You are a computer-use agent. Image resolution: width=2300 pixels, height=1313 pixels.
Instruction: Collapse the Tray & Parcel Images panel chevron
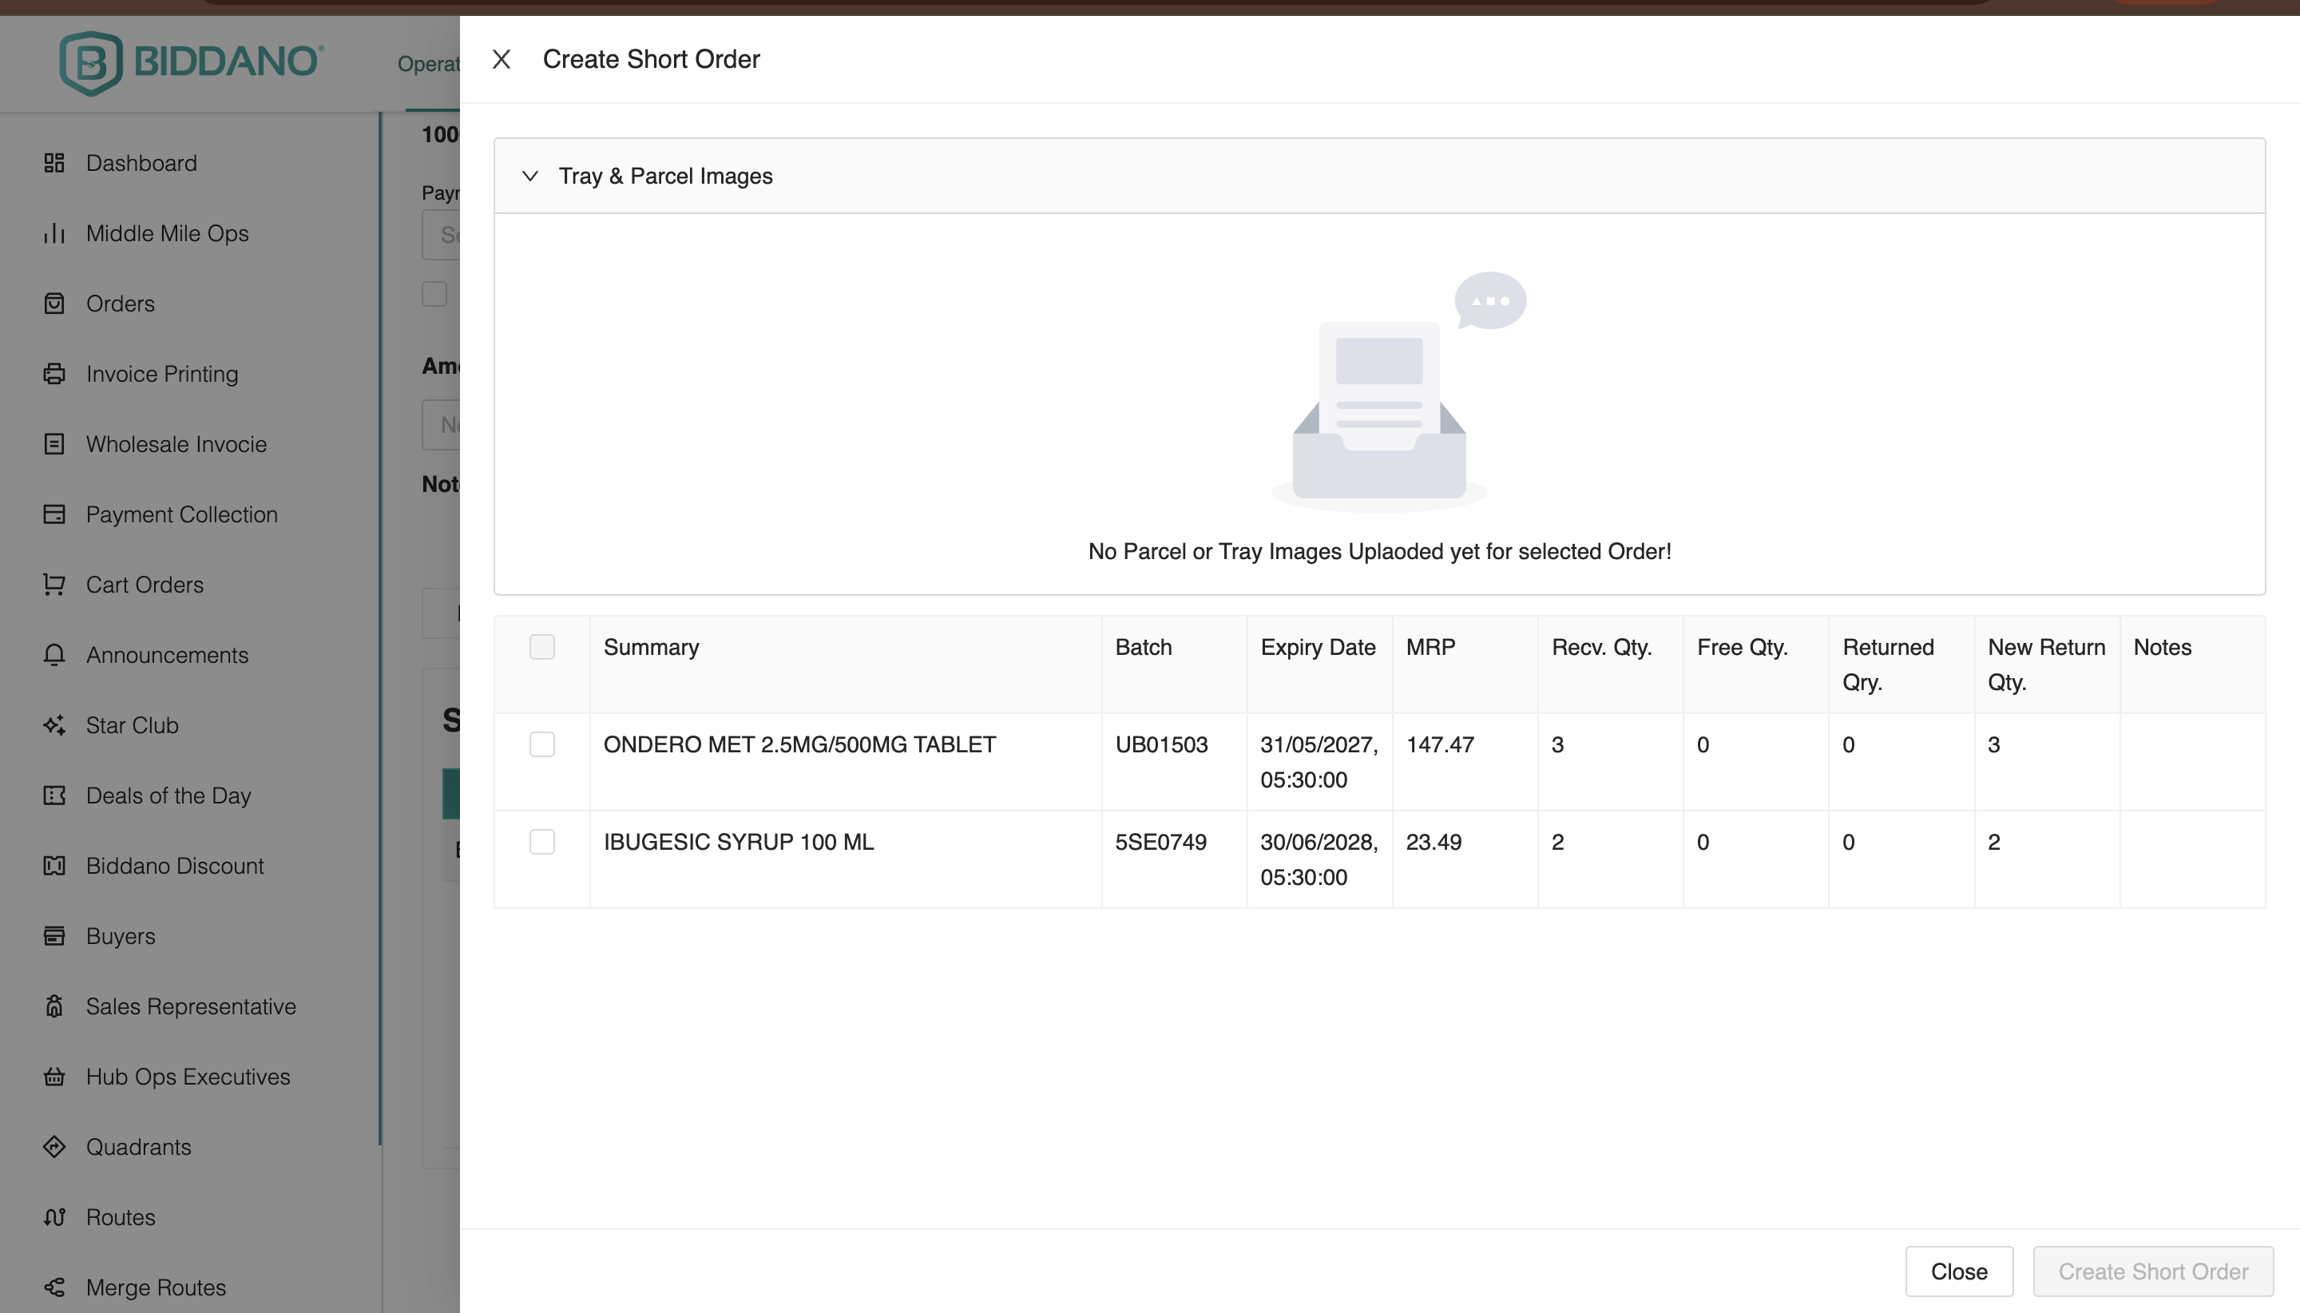530,176
